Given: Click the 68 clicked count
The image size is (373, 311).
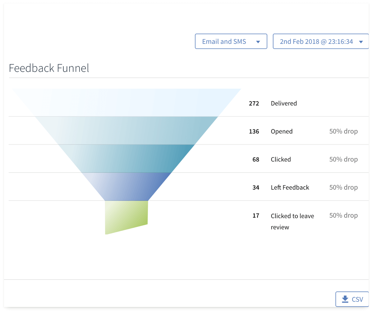Looking at the screenshot, I should pos(256,160).
